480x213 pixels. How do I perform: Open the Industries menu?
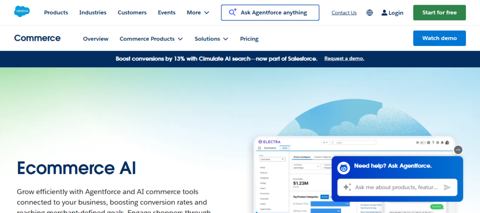[93, 13]
